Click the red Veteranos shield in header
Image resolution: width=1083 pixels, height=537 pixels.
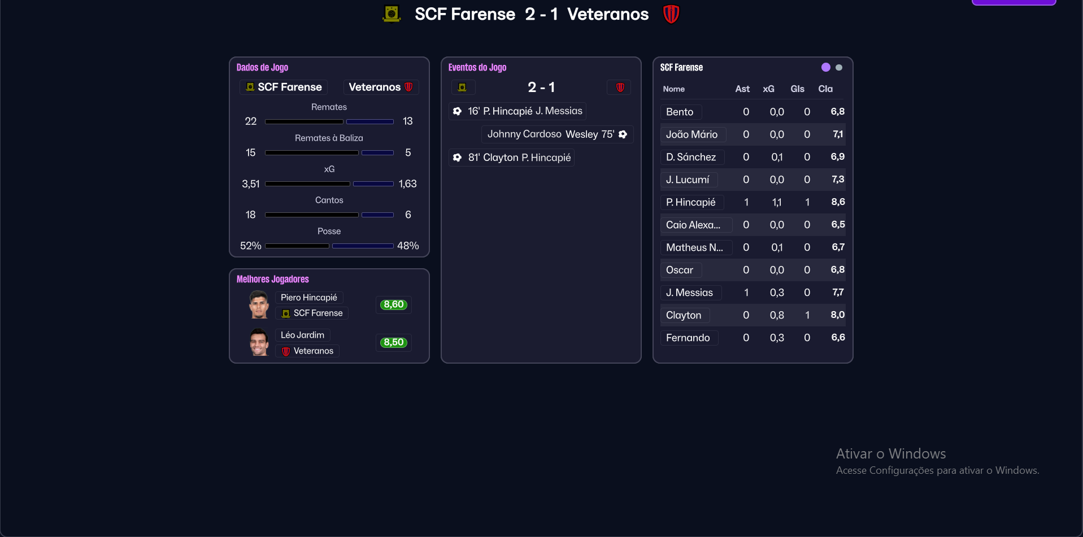(671, 14)
